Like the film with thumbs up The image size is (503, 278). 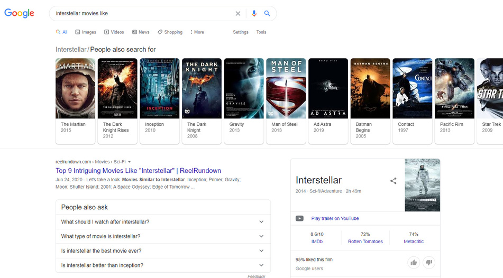click(x=414, y=263)
